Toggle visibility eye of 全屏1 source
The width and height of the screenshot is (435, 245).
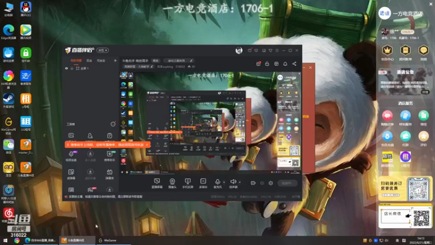(66, 69)
